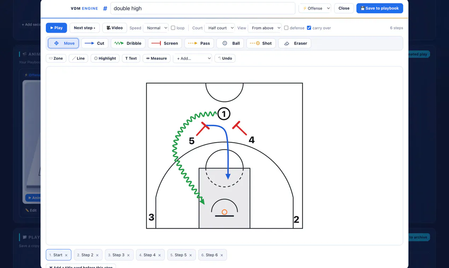449x268 pixels.
Task: Play the animation
Action: (56, 28)
